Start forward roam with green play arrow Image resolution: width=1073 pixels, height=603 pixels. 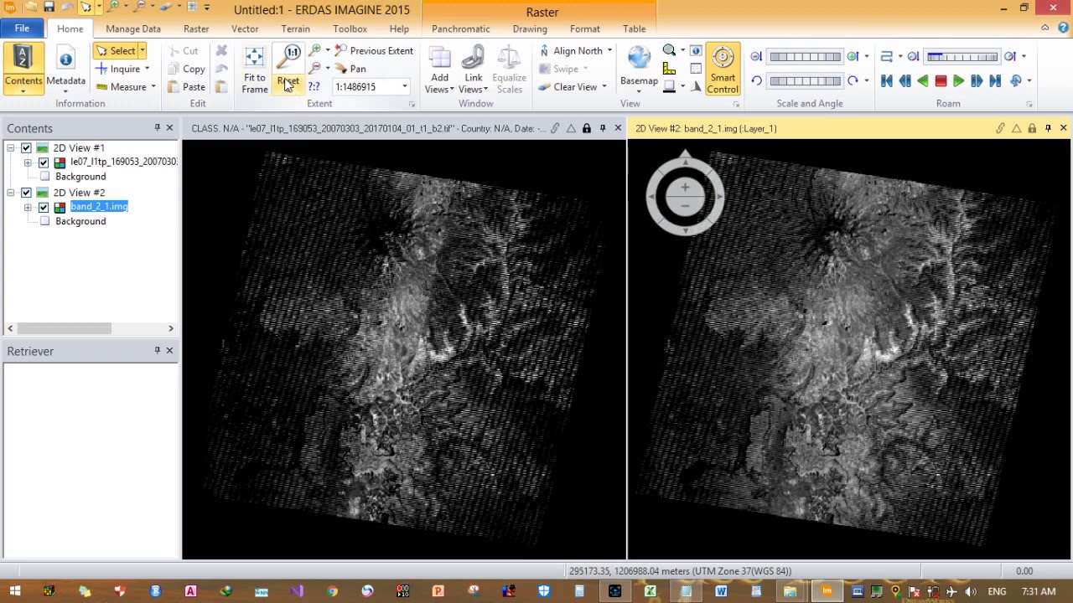click(x=958, y=81)
